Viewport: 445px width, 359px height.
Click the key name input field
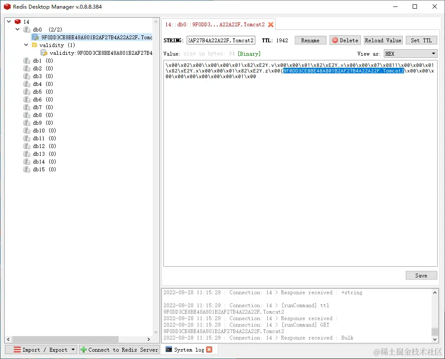pos(221,40)
